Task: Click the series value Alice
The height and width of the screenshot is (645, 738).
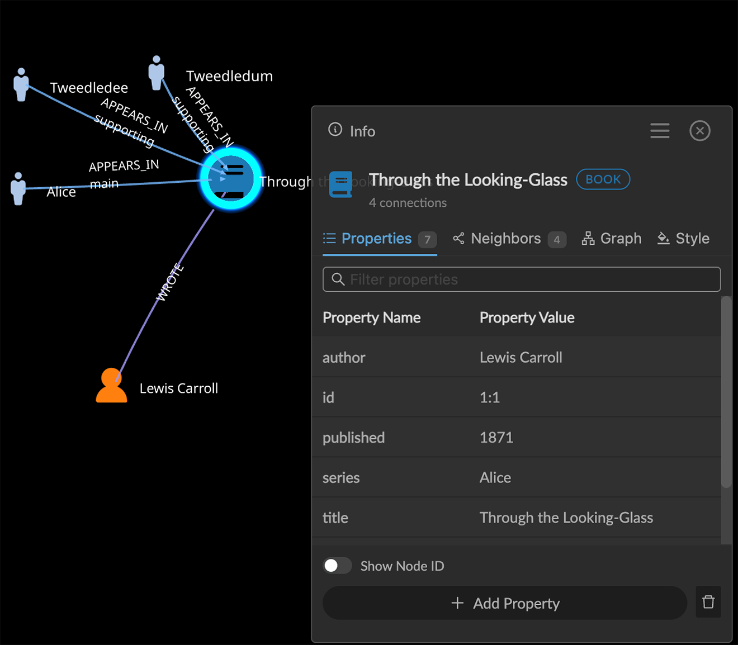Action: 495,478
